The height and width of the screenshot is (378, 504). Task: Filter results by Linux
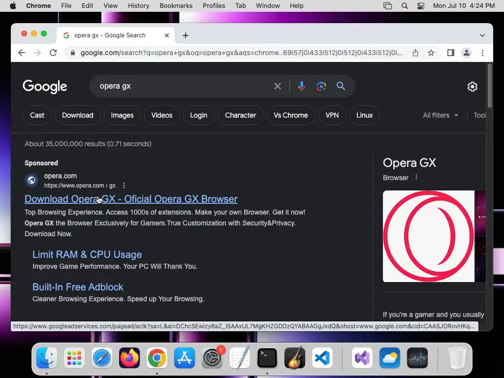[365, 115]
